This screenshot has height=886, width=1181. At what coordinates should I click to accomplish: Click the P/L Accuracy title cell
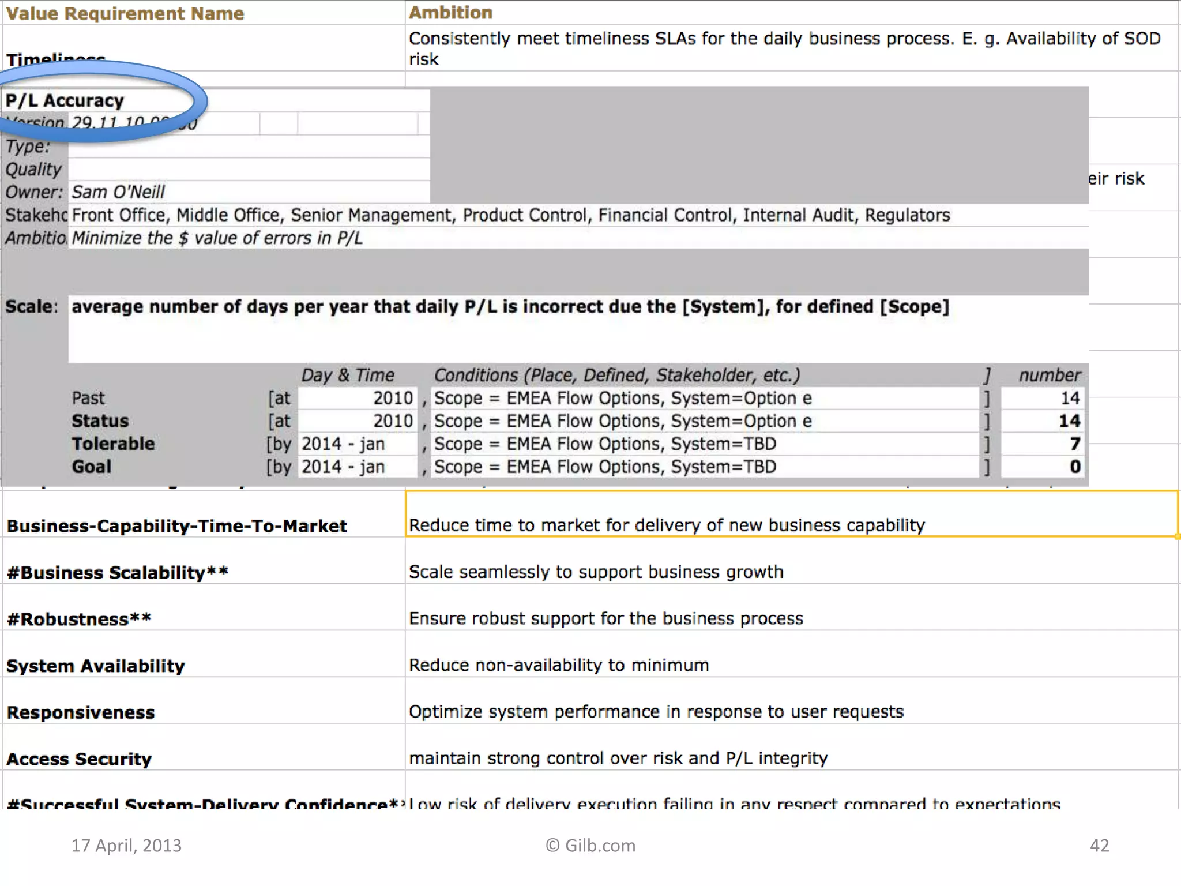pos(65,100)
